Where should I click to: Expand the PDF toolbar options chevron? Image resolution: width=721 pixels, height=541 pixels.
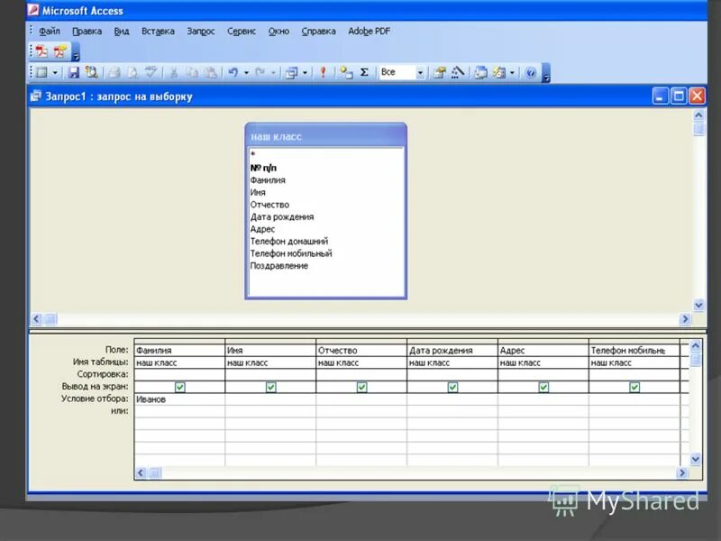(76, 51)
